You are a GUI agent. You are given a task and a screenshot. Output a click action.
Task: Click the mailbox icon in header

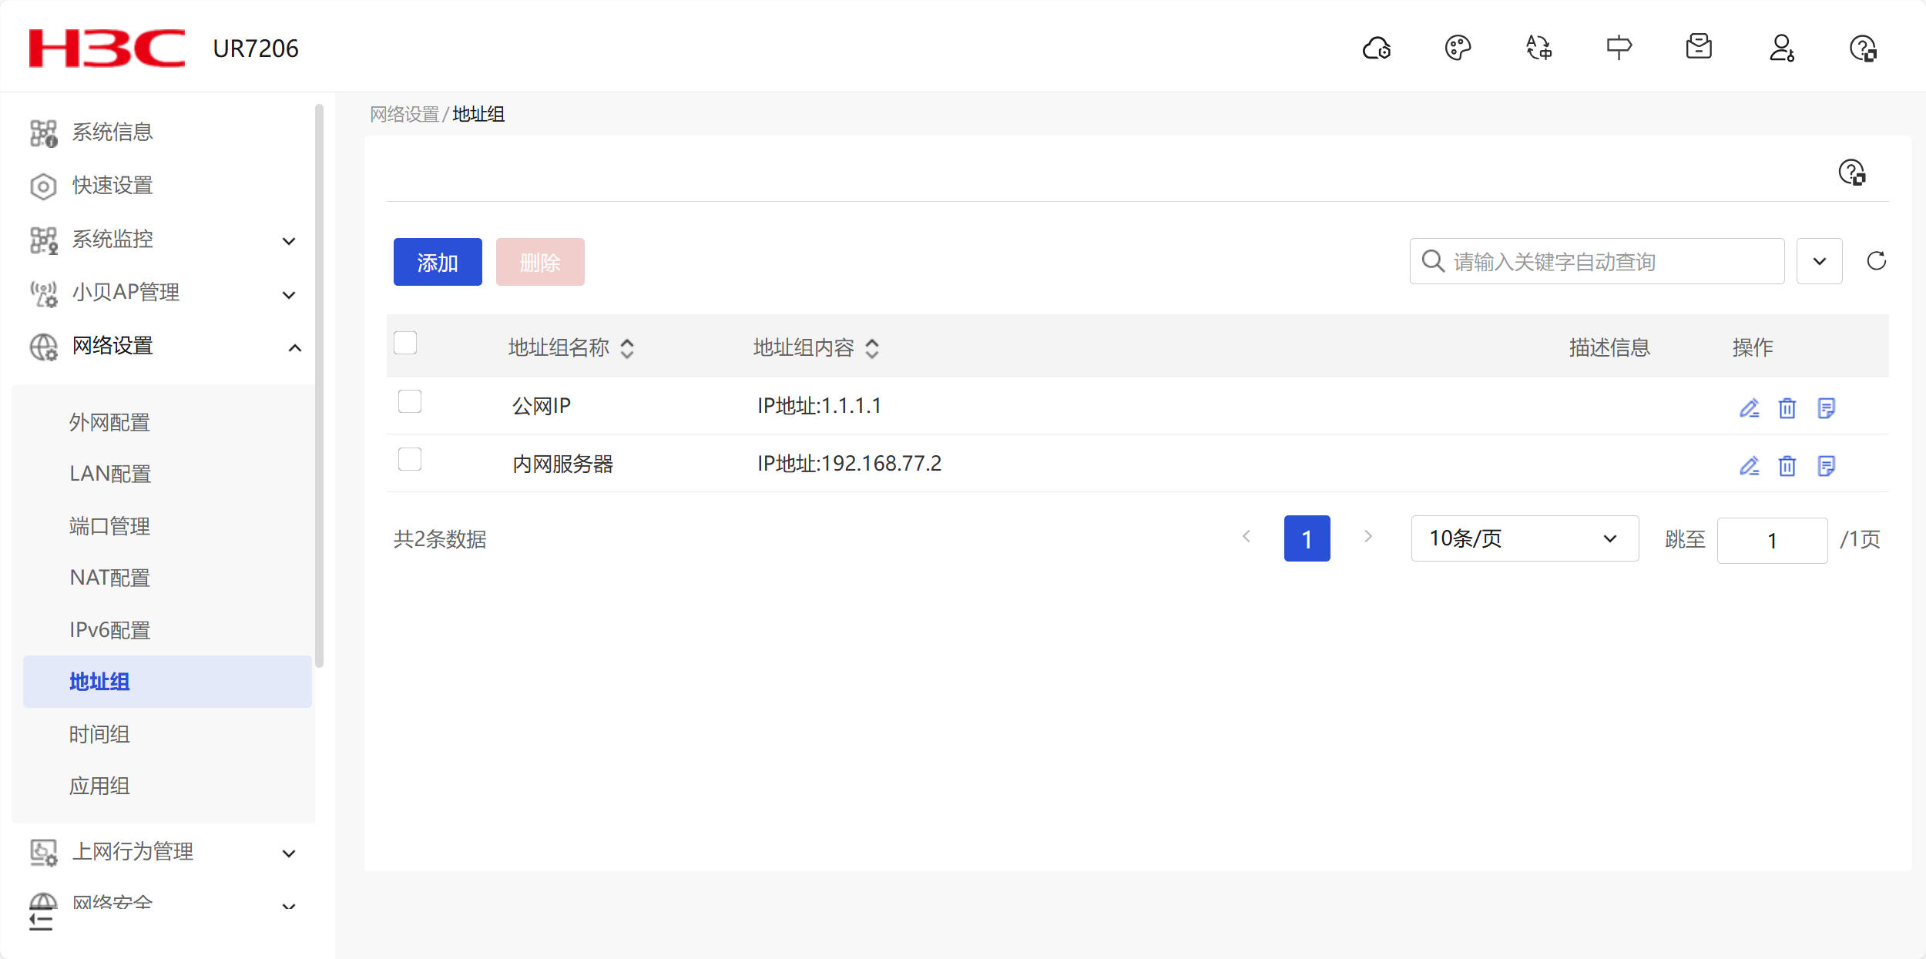[x=1699, y=47]
